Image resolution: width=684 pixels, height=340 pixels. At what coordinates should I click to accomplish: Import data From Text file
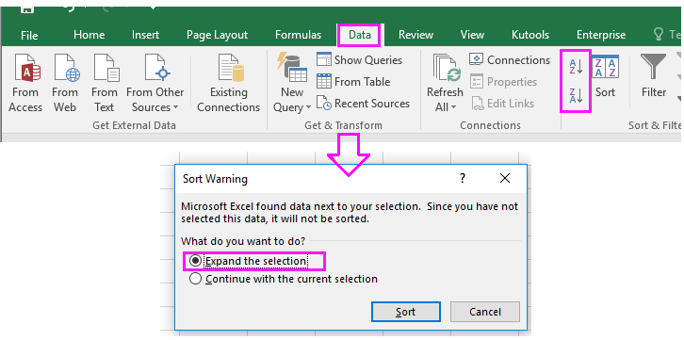pos(105,83)
